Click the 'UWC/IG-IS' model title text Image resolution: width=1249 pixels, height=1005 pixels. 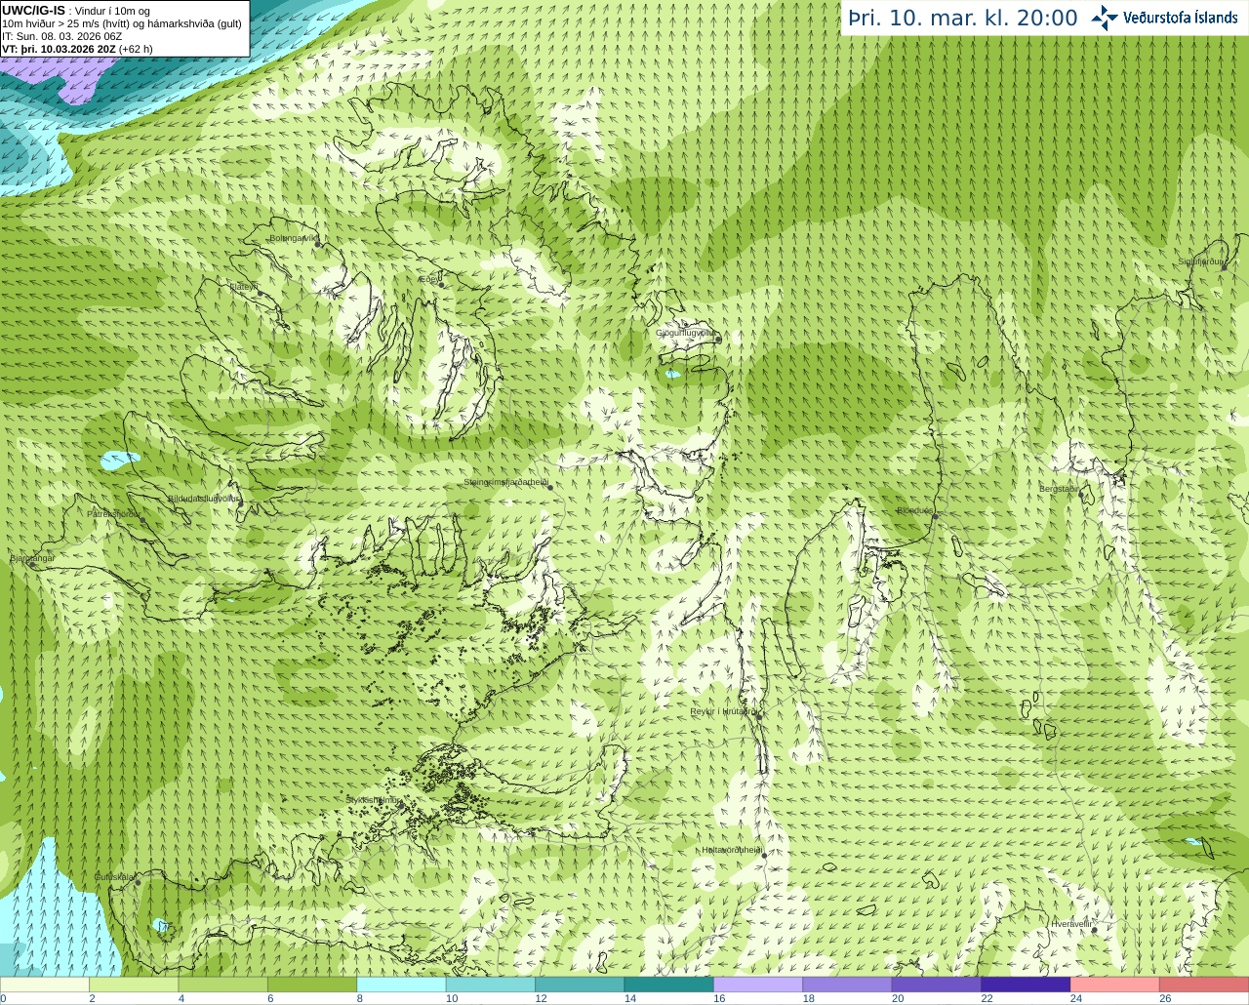33,10
